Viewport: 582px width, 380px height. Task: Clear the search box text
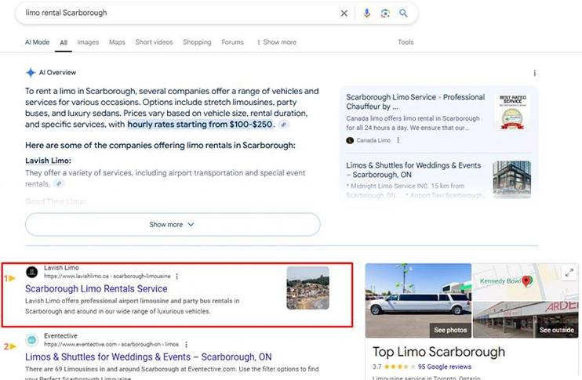pyautogui.click(x=344, y=13)
